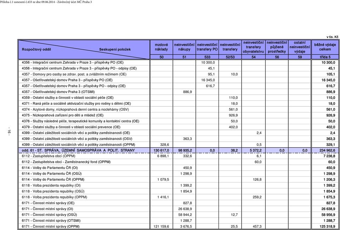
Task: Select row '6118 - Volba prezidenta republiky (OPPM)'
Action: tap(178, 197)
